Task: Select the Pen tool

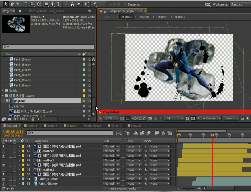Action: [x=52, y=4]
